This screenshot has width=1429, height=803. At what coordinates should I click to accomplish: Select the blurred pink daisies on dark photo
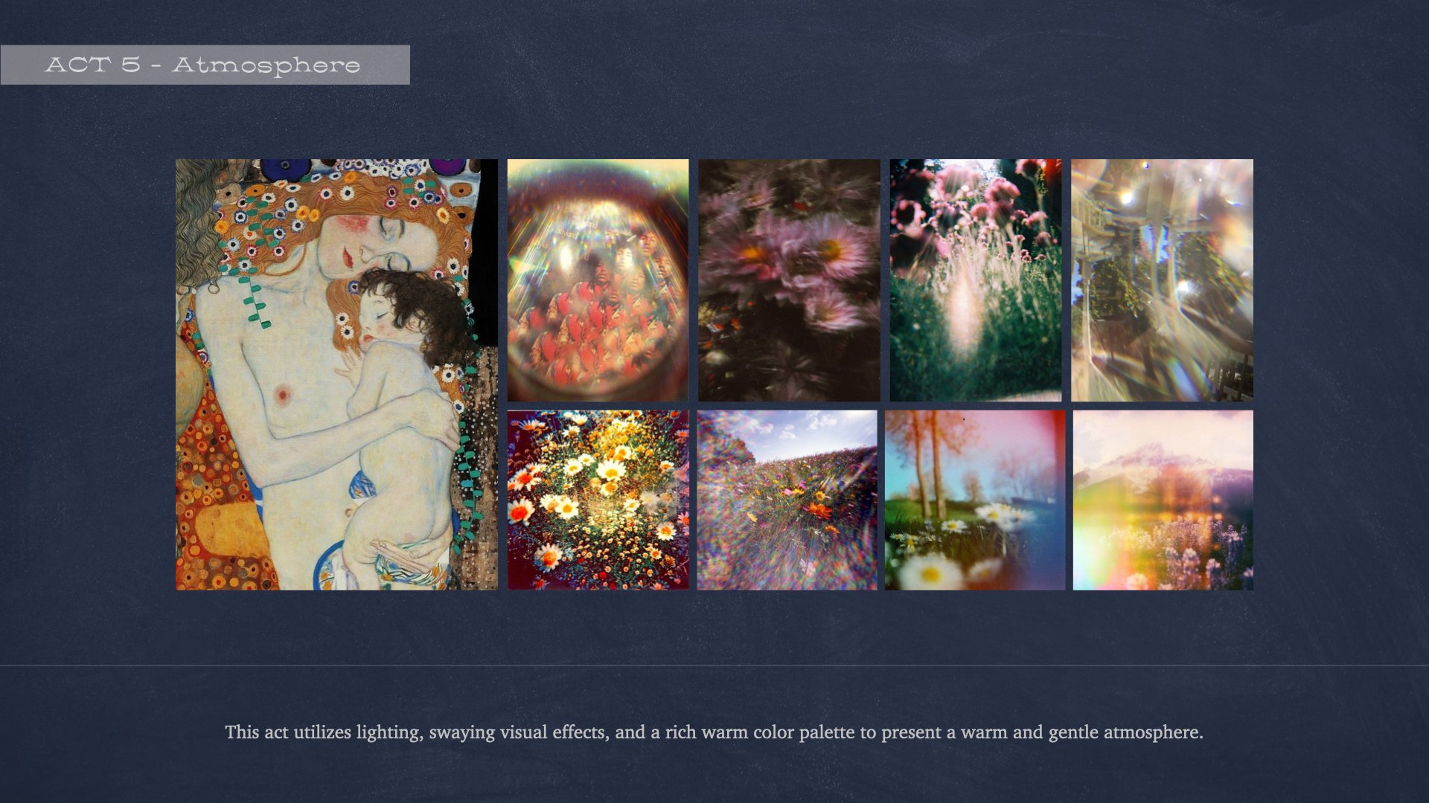tap(789, 280)
